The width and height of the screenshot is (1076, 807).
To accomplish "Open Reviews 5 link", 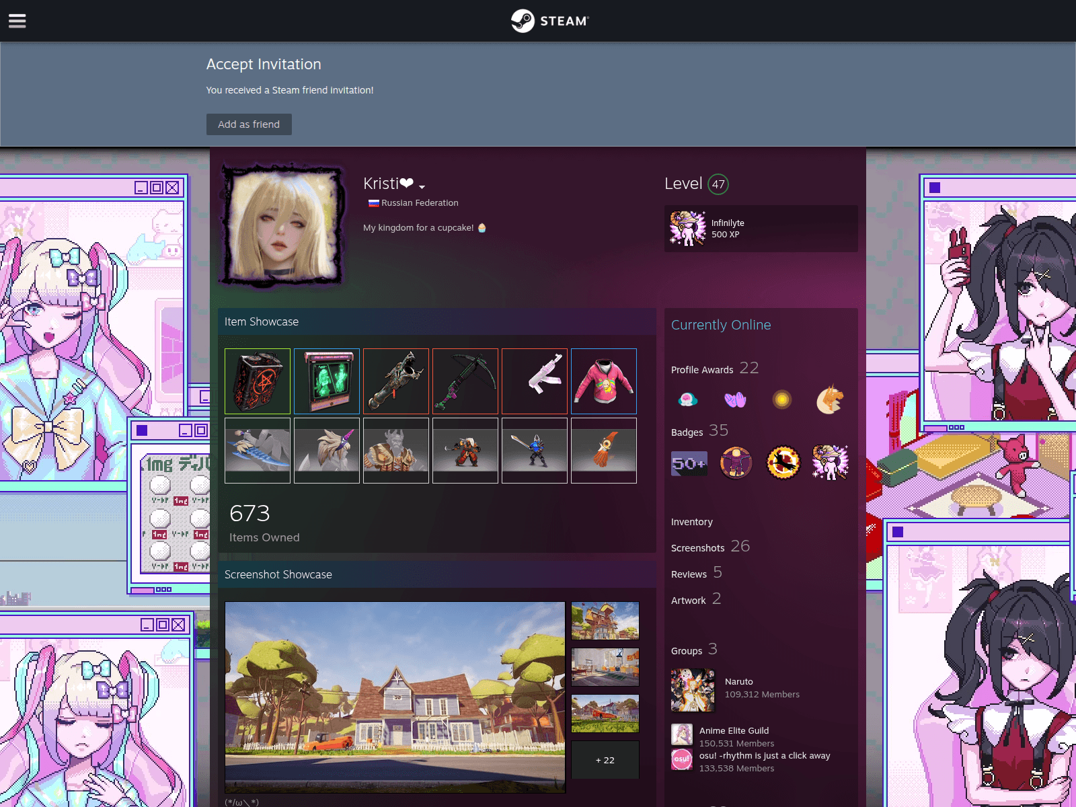I will pyautogui.click(x=697, y=573).
